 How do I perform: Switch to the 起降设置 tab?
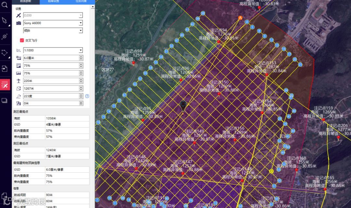pyautogui.click(x=54, y=1)
